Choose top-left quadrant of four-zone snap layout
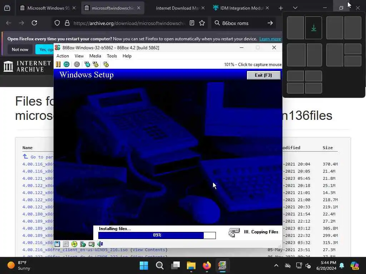Image resolution: width=366 pixels, height=274 pixels. [295, 76]
